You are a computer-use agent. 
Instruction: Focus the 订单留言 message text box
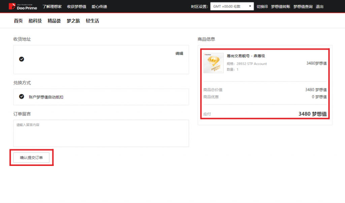click(101, 133)
